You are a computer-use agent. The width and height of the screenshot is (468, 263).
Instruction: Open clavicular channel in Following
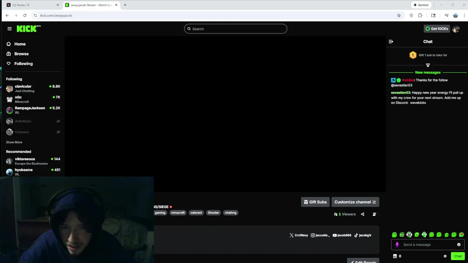click(33, 88)
